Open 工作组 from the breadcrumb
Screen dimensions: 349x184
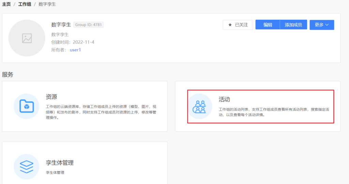point(25,4)
